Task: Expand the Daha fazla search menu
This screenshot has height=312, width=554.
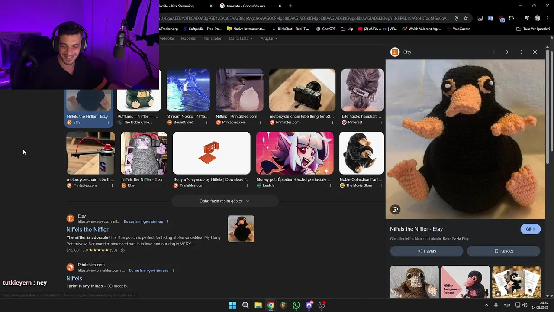Action: tap(241, 39)
